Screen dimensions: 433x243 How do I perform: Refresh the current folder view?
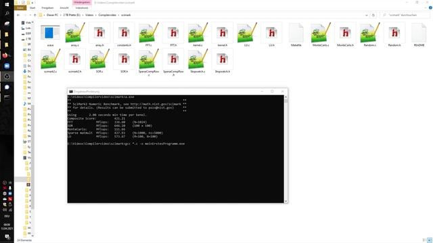click(373, 15)
